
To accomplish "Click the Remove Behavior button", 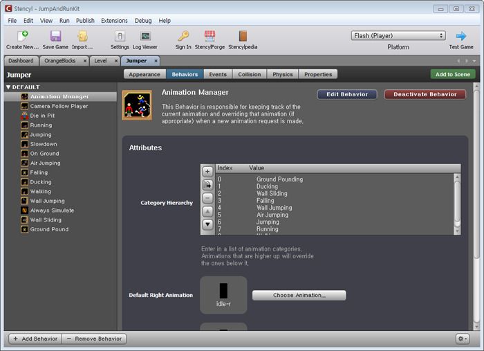I will tap(94, 339).
